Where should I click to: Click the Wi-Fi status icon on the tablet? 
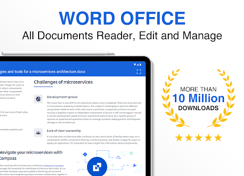point(135,64)
